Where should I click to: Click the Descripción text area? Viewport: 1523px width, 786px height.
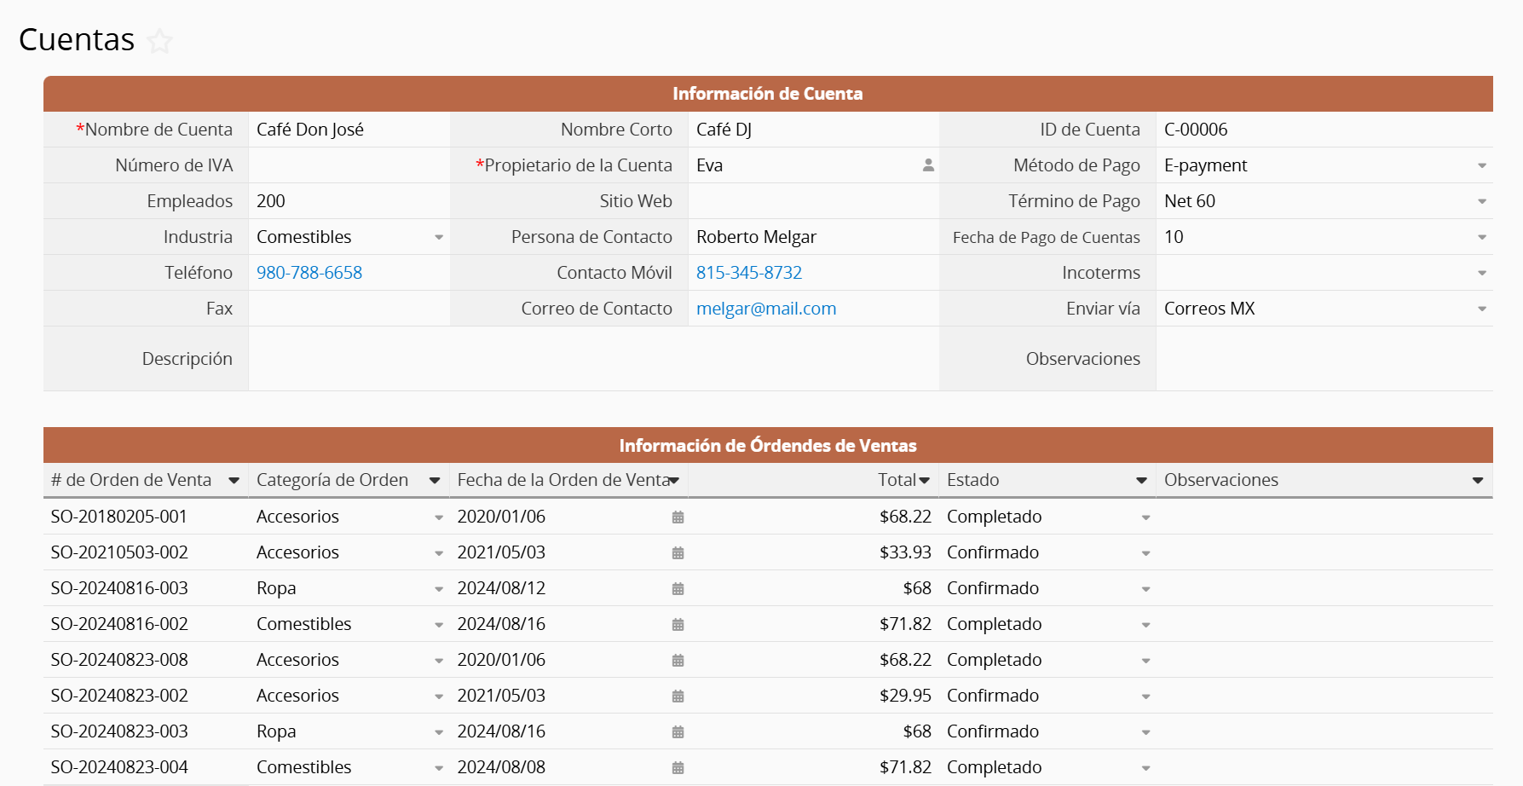click(x=593, y=359)
